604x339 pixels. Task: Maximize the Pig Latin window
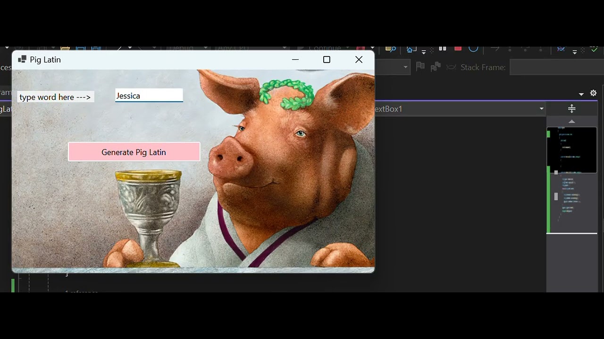[327, 60]
